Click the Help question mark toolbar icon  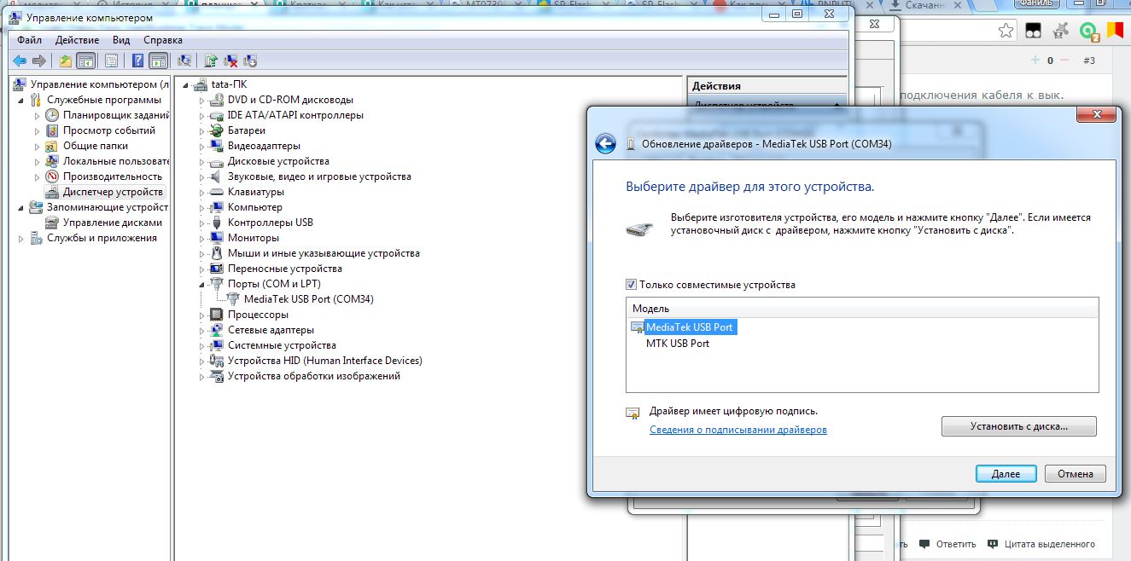click(x=137, y=61)
